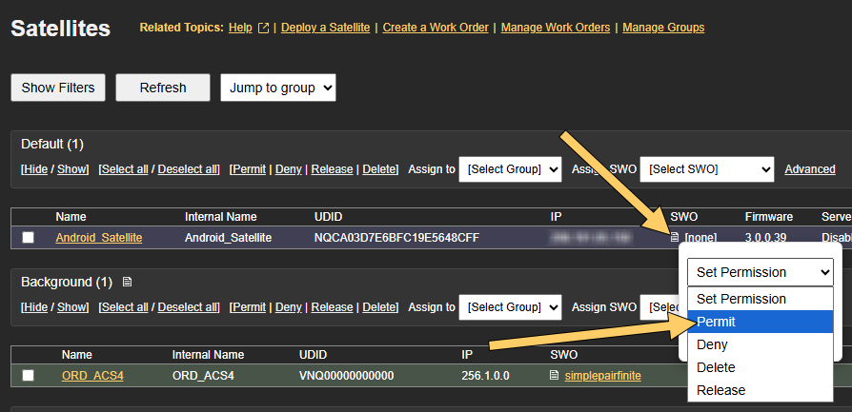The height and width of the screenshot is (412, 852).
Task: Click Select all in the Background group
Action: (123, 307)
